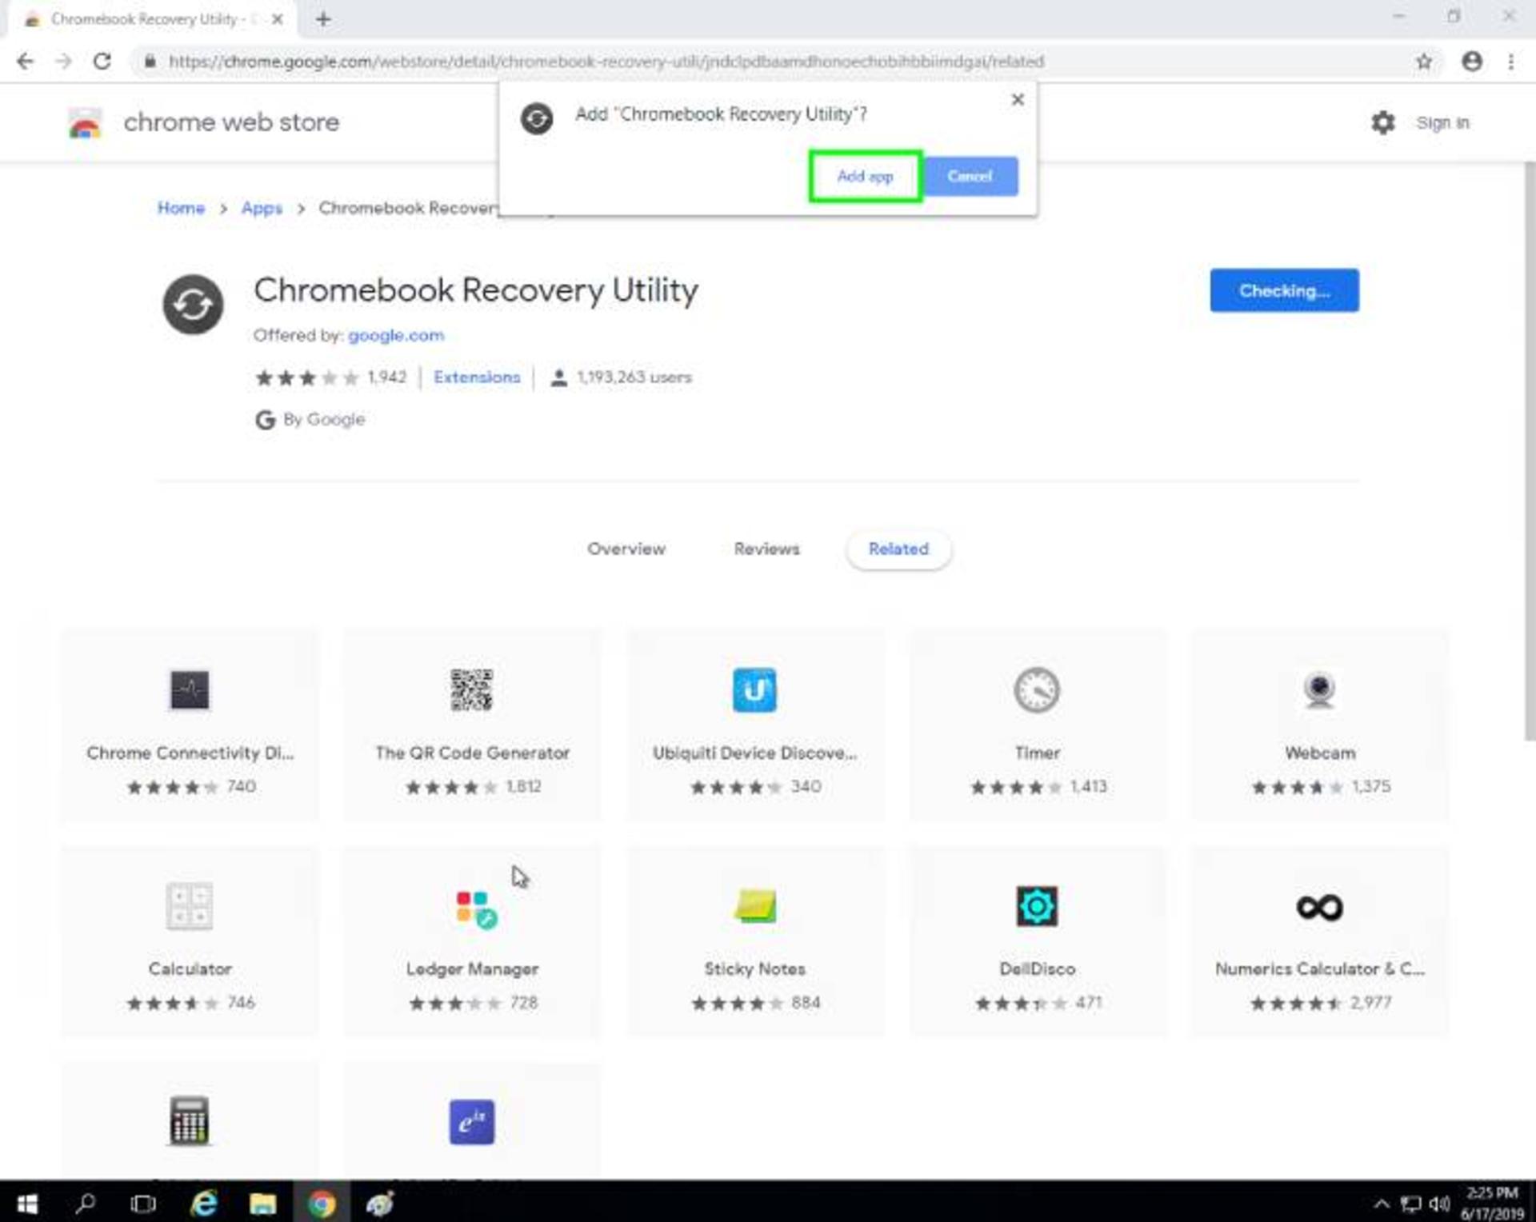Image resolution: width=1536 pixels, height=1222 pixels.
Task: Click the Chrome Connectivity Di... title
Action: click(x=190, y=753)
